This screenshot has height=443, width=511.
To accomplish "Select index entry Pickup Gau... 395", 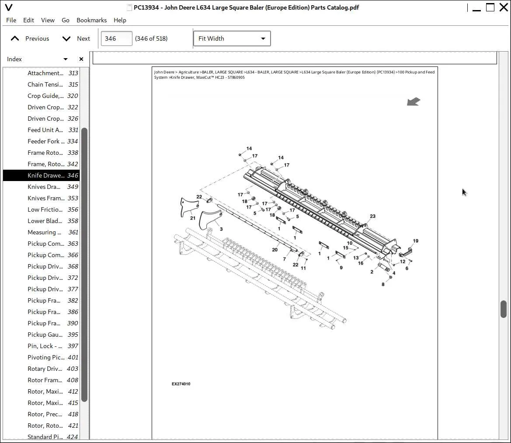I will tap(42, 335).
